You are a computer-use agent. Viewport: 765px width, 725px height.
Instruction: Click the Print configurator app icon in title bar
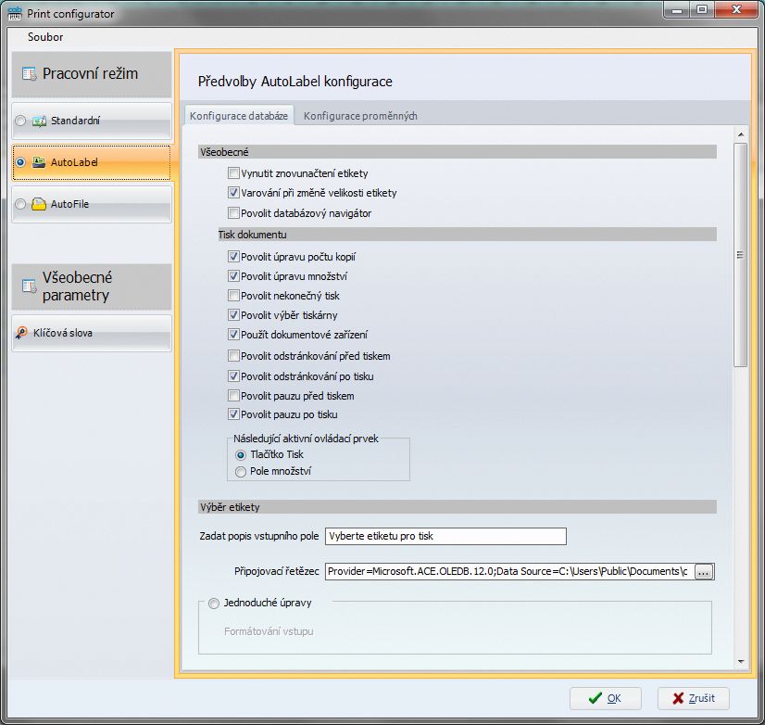pos(15,14)
